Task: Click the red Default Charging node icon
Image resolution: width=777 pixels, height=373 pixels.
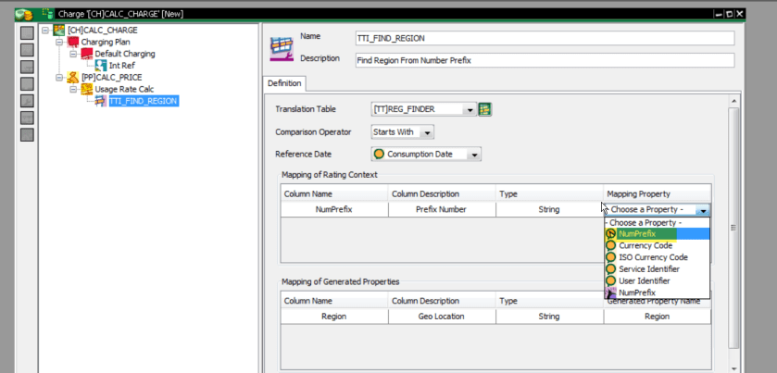Action: (x=87, y=54)
